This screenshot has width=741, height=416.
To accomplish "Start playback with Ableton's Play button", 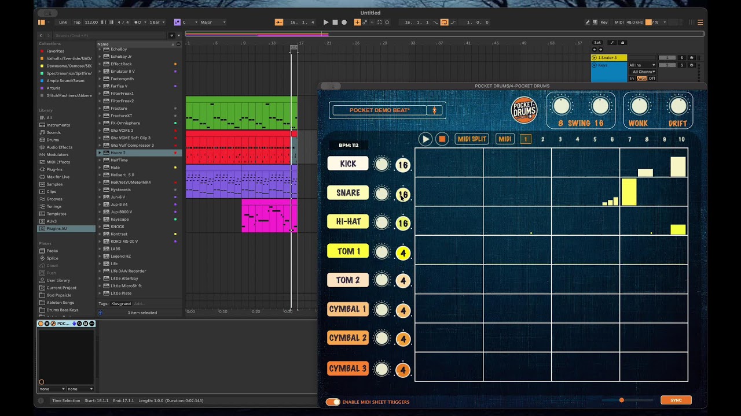I will click(326, 22).
